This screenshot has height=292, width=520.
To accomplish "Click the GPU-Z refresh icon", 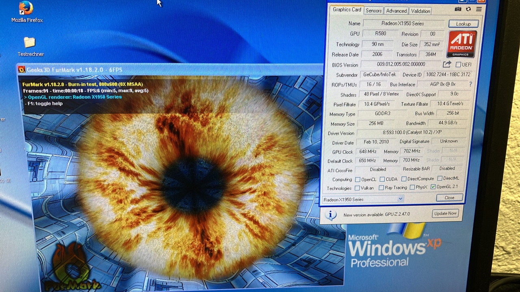I will [x=468, y=9].
